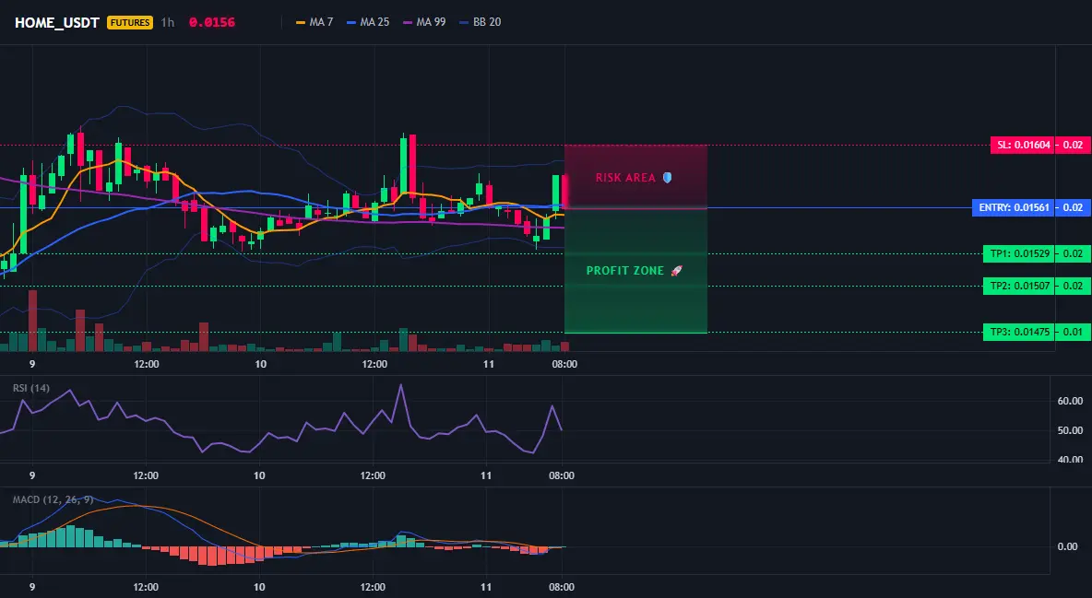Click the PROFIT ZONE label text

click(625, 271)
